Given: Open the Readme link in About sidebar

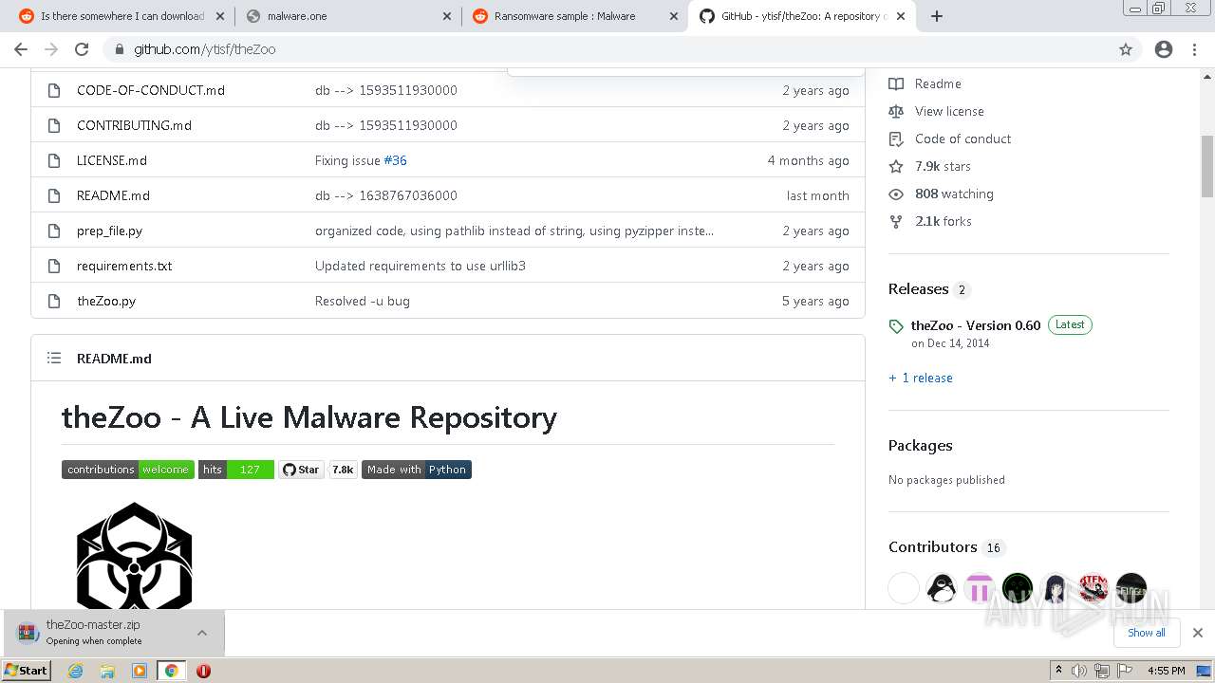Looking at the screenshot, I should point(925,83).
